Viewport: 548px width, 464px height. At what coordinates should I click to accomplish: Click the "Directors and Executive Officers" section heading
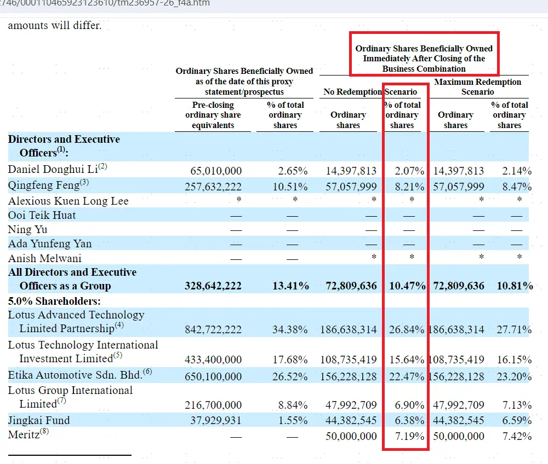pos(64,146)
